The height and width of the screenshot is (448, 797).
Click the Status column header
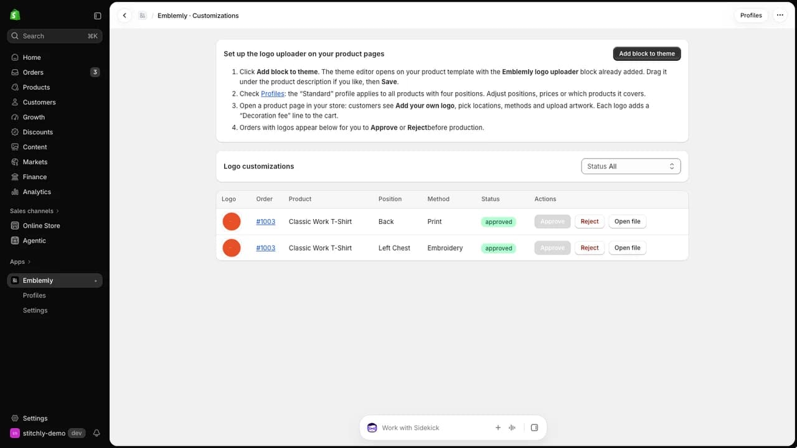click(490, 199)
